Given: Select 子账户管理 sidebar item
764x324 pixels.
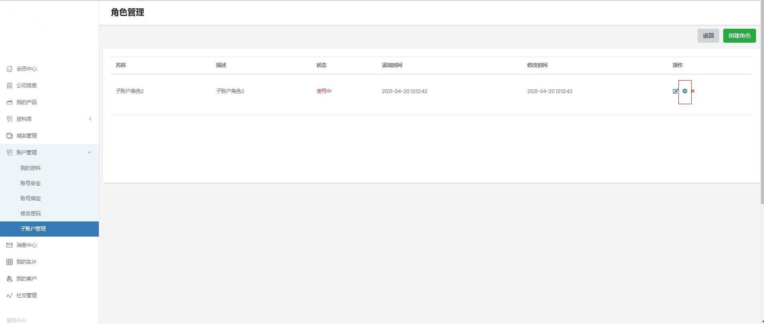Looking at the screenshot, I should pos(33,229).
